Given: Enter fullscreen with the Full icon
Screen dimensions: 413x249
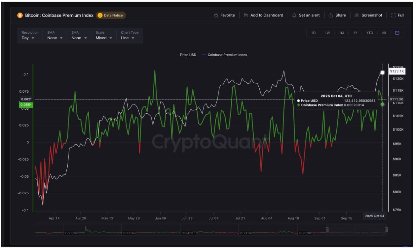Looking at the screenshot, I should coord(393,15).
